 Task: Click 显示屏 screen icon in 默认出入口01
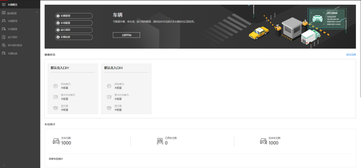(x=55, y=108)
